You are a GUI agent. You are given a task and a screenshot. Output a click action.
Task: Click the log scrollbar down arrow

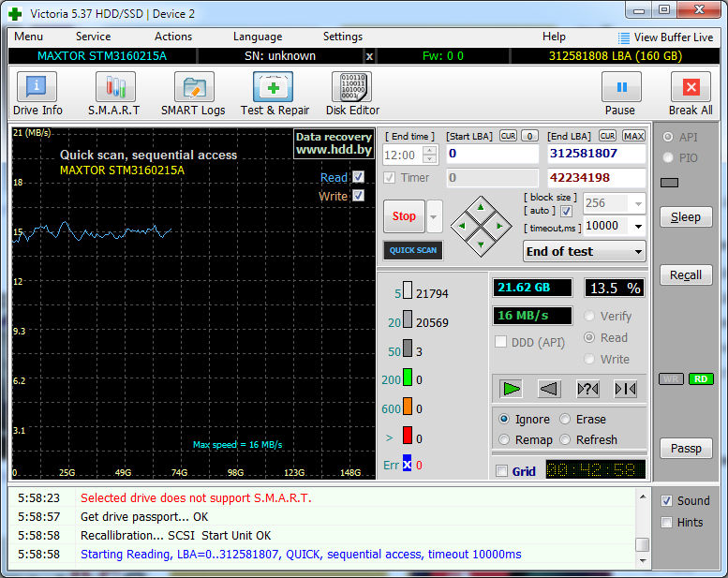pyautogui.click(x=643, y=561)
